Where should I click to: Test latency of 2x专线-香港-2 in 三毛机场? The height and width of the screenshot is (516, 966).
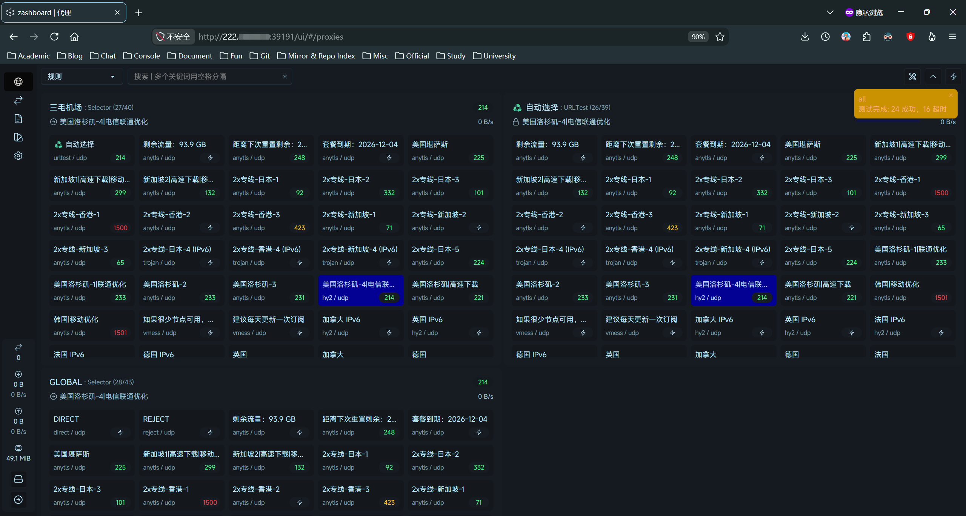coord(210,228)
